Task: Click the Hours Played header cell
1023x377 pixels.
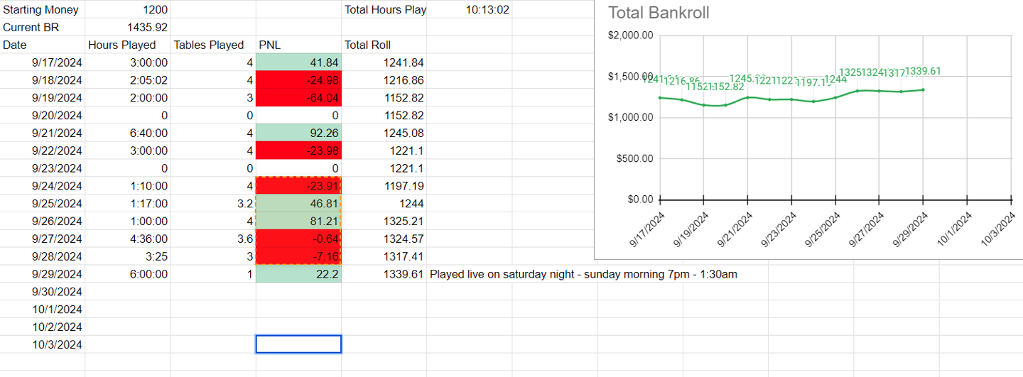Action: [128, 45]
